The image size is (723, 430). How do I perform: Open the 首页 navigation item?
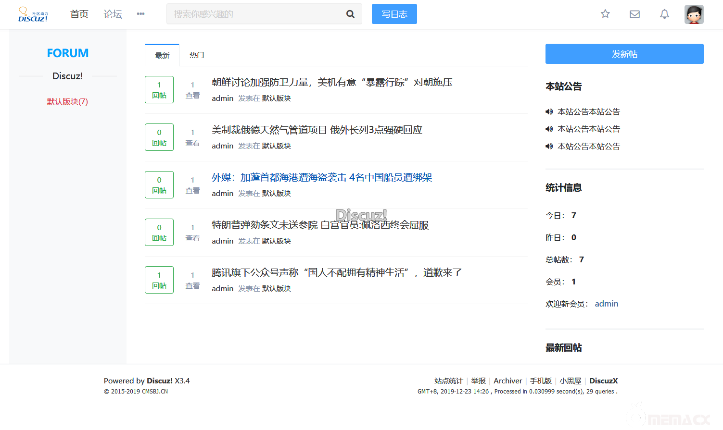tap(79, 14)
